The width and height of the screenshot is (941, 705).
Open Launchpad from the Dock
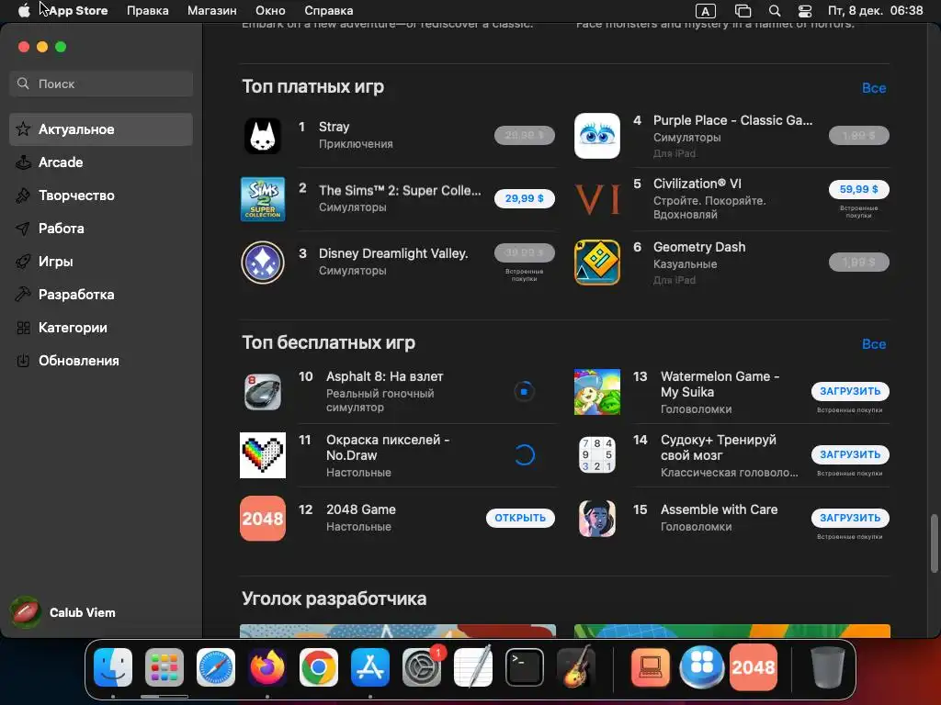pos(164,667)
